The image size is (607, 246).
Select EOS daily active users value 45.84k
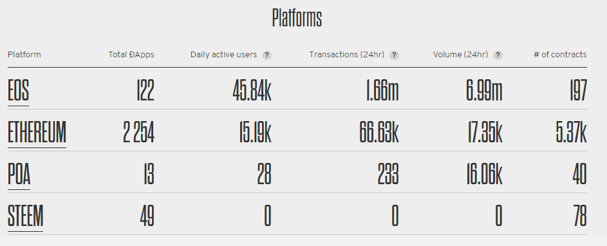pos(252,91)
